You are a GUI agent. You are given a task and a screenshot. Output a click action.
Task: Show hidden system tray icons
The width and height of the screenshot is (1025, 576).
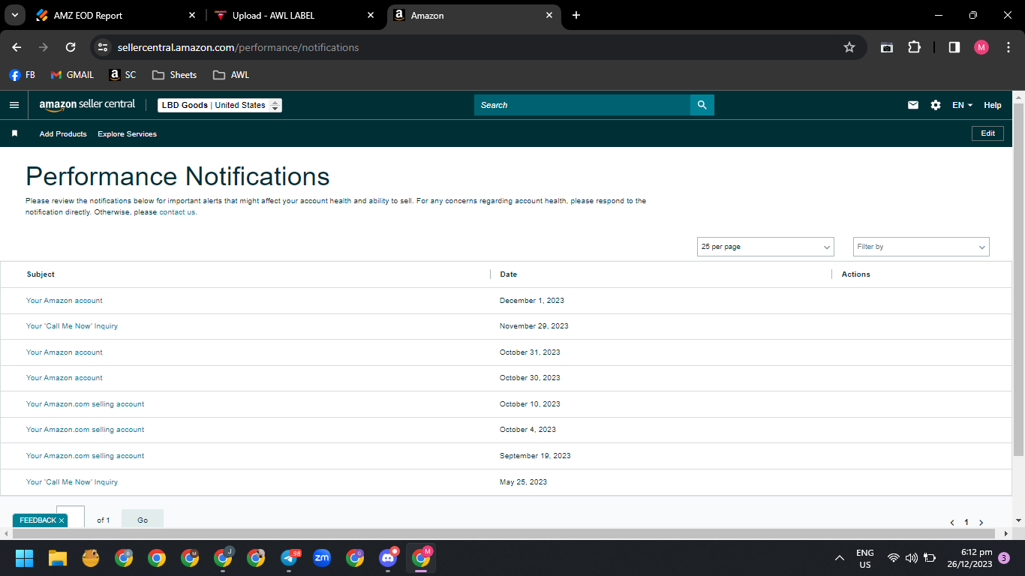click(839, 558)
